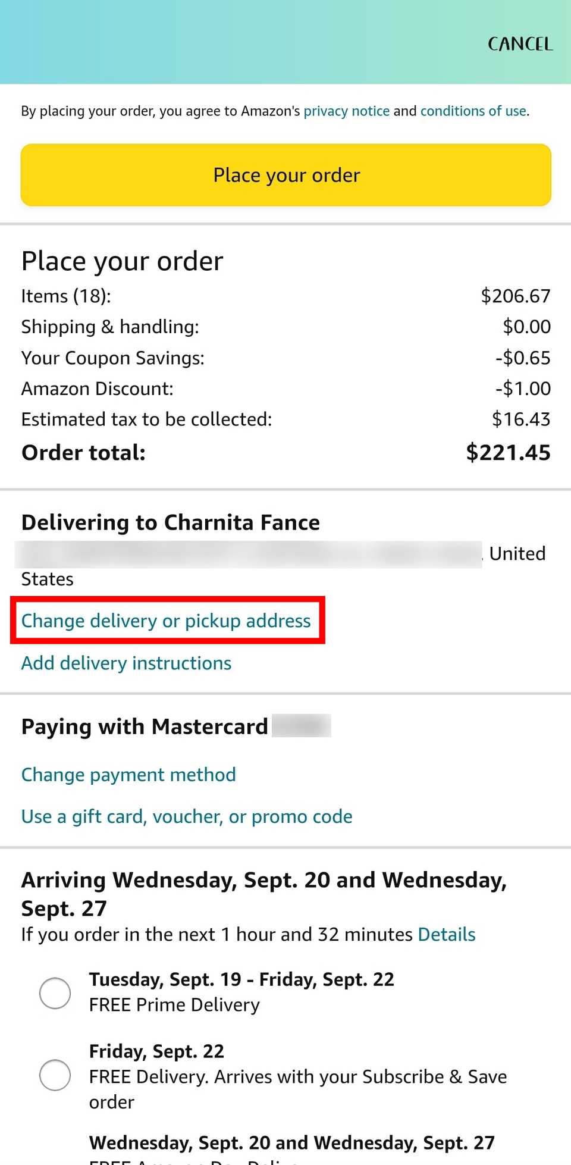
Task: Click the Amazon Discount row
Action: click(x=97, y=388)
